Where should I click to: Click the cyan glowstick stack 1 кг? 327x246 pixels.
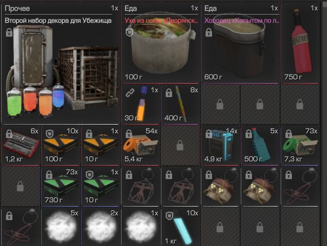click(180, 227)
